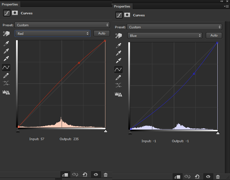Click the histogram clipping warning icon in Red panel
Viewport: 230px width, 180px height.
[6, 92]
